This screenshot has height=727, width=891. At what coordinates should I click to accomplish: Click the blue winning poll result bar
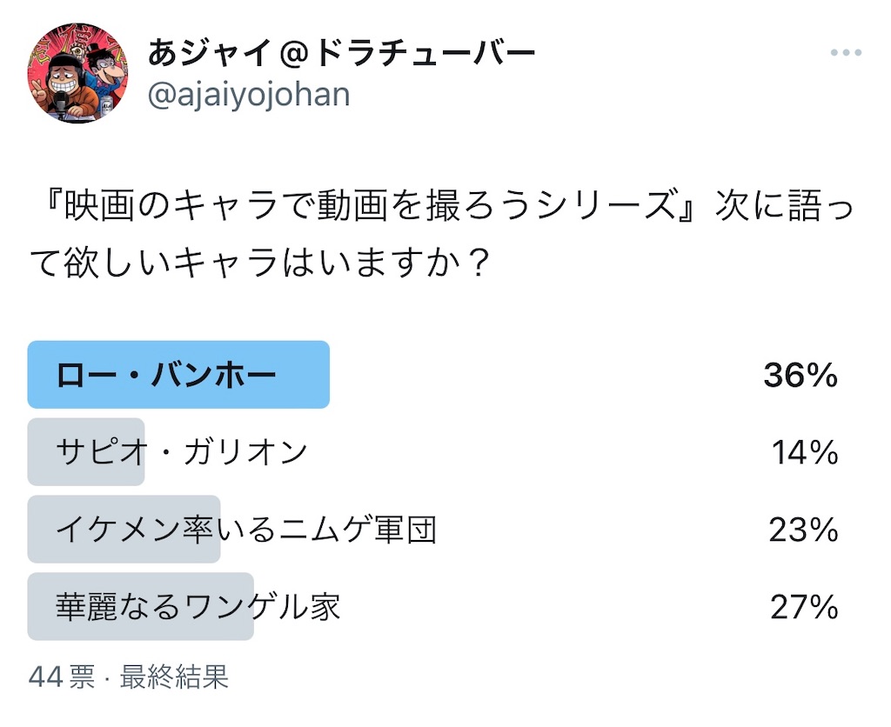pyautogui.click(x=178, y=375)
